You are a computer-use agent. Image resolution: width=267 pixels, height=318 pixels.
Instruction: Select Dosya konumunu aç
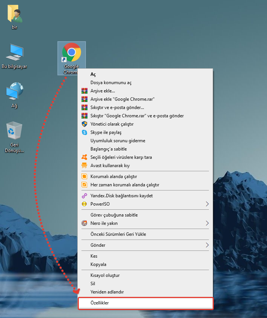point(111,83)
